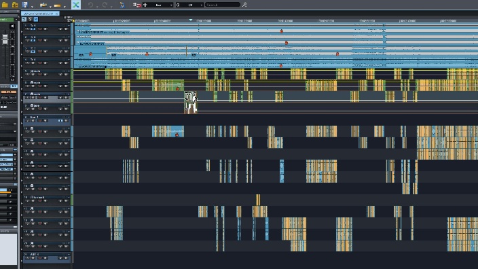Screen dimensions: 478x269
Task: Enable the blue mute button on track 2
Action: 33,40
